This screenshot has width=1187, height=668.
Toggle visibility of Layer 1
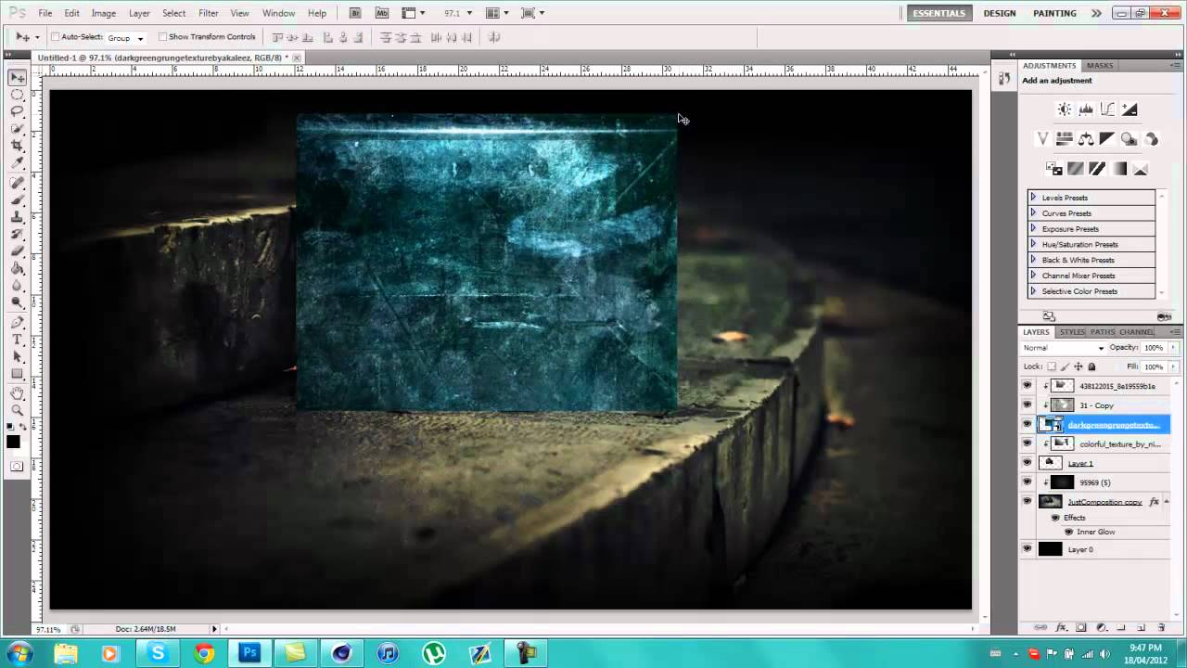point(1027,463)
